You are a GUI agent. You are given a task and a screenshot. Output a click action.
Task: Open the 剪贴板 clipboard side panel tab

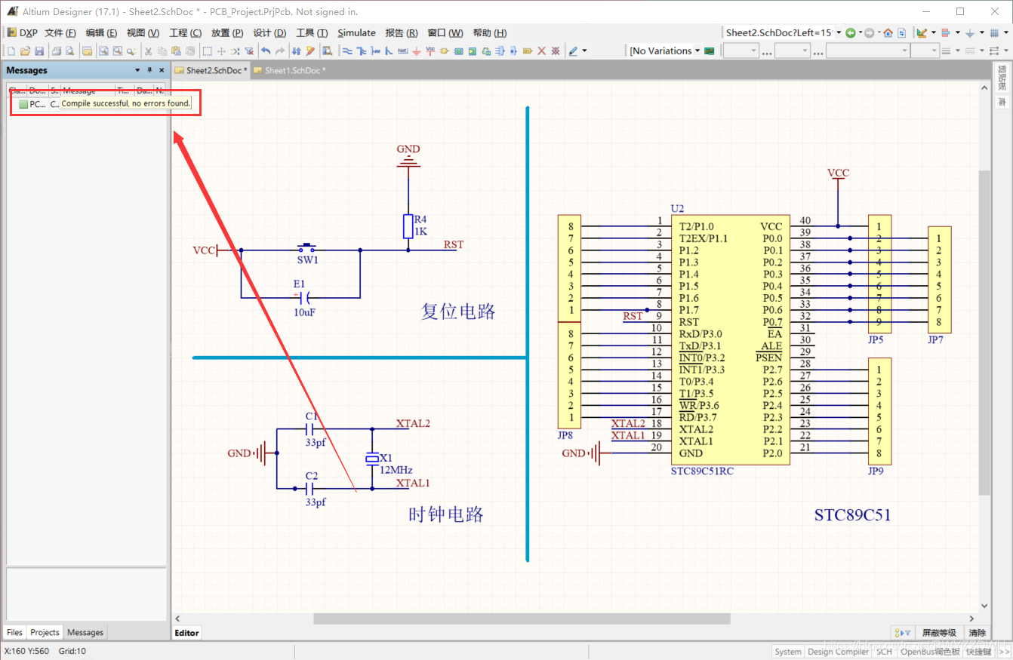1002,78
